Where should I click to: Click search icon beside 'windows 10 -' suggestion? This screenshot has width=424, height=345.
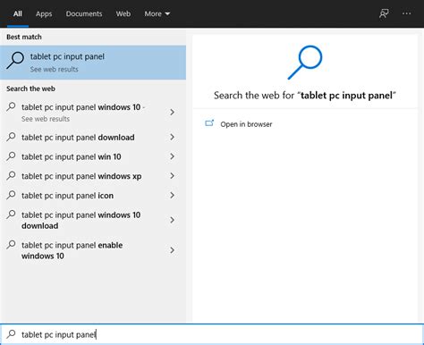11,106
